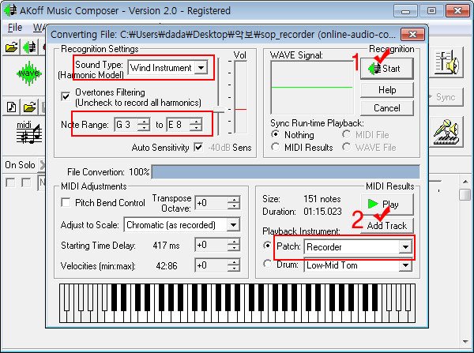This screenshot has height=353, width=474.
Task: Click the scroll down arrow in main window
Action: [465, 342]
